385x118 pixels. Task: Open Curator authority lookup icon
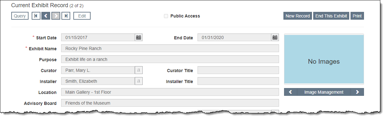pyautogui.click(x=139, y=70)
